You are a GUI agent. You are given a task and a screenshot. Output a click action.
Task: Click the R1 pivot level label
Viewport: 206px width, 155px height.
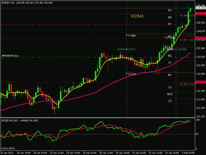coord(170,24)
